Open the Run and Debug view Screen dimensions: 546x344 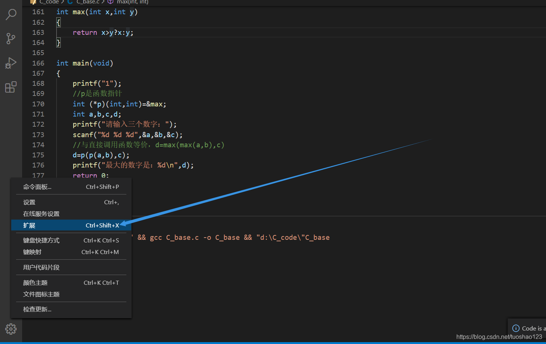11,63
